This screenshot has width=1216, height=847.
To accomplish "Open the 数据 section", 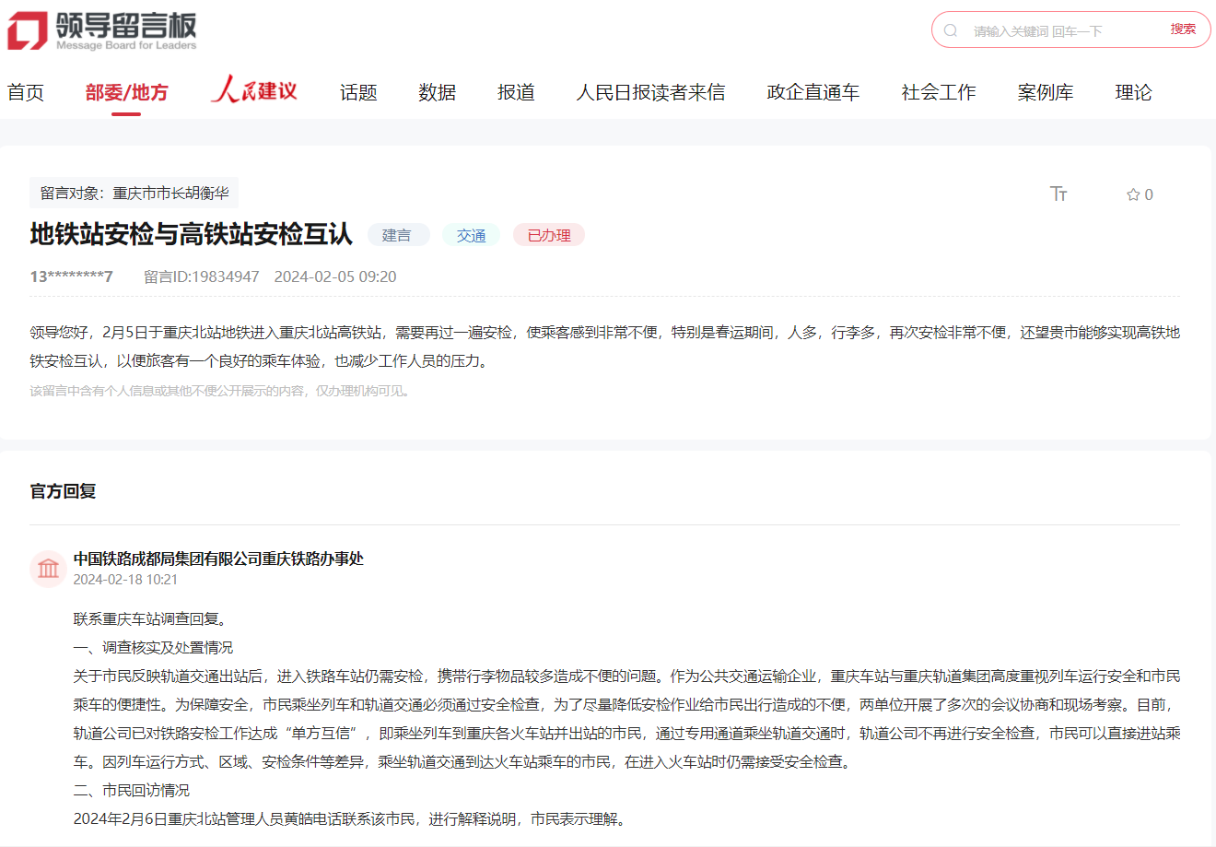I will [437, 91].
